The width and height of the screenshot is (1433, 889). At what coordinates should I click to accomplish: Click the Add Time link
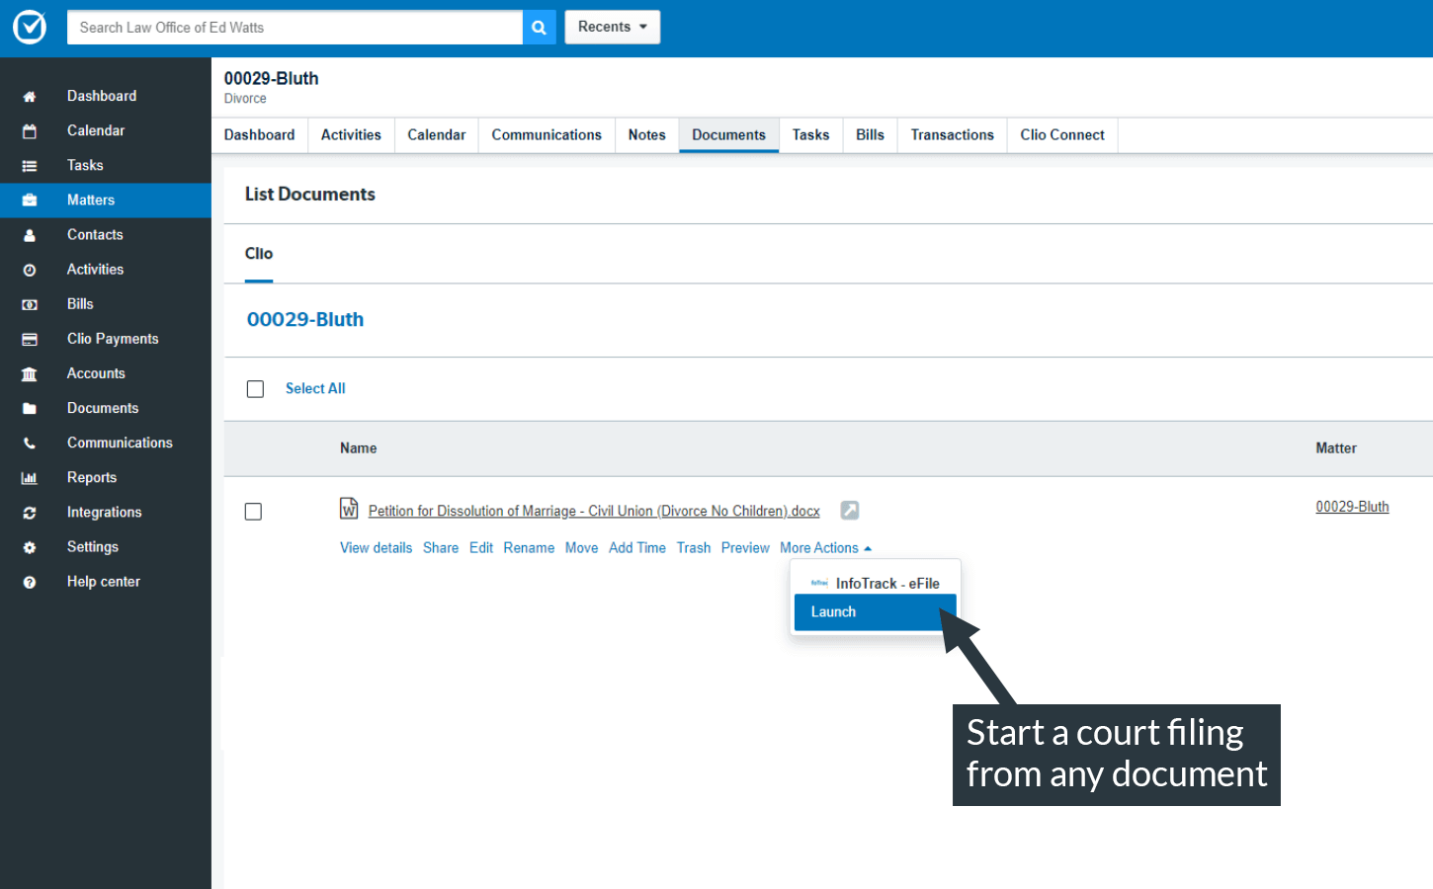[636, 548]
